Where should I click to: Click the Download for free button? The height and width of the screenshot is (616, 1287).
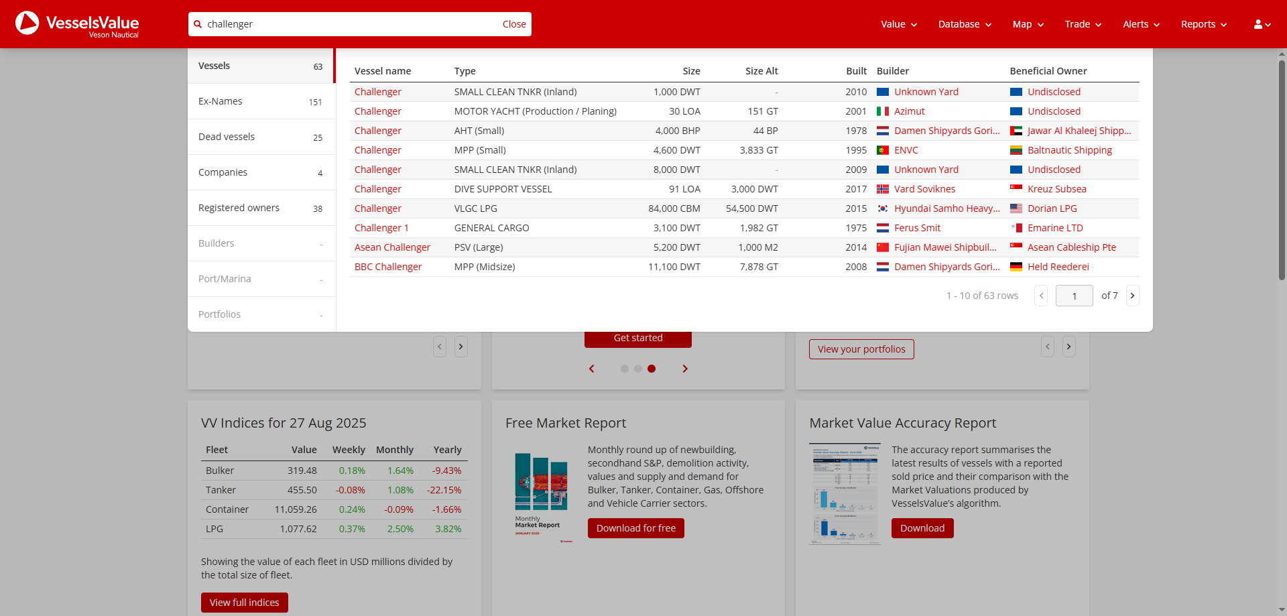tap(635, 528)
